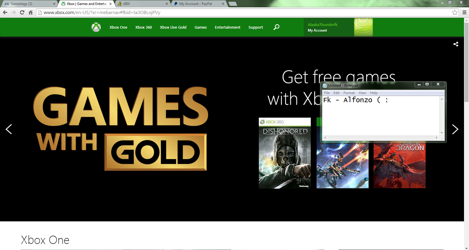The width and height of the screenshot is (469, 250).
Task: Click the browser page vertical scrollbar thumb
Action: click(466, 62)
